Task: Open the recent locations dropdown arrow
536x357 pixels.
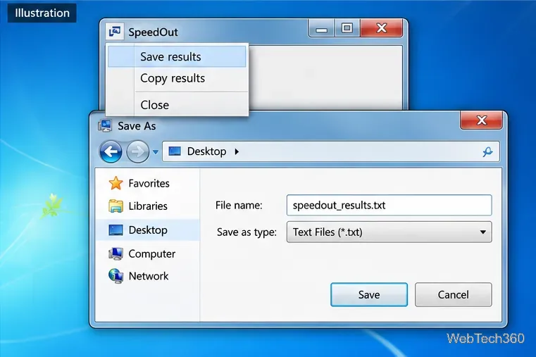Action: pyautogui.click(x=156, y=151)
